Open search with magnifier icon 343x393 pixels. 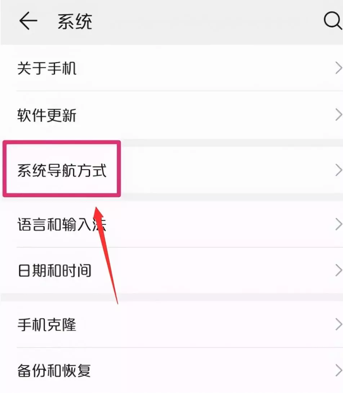pos(333,20)
